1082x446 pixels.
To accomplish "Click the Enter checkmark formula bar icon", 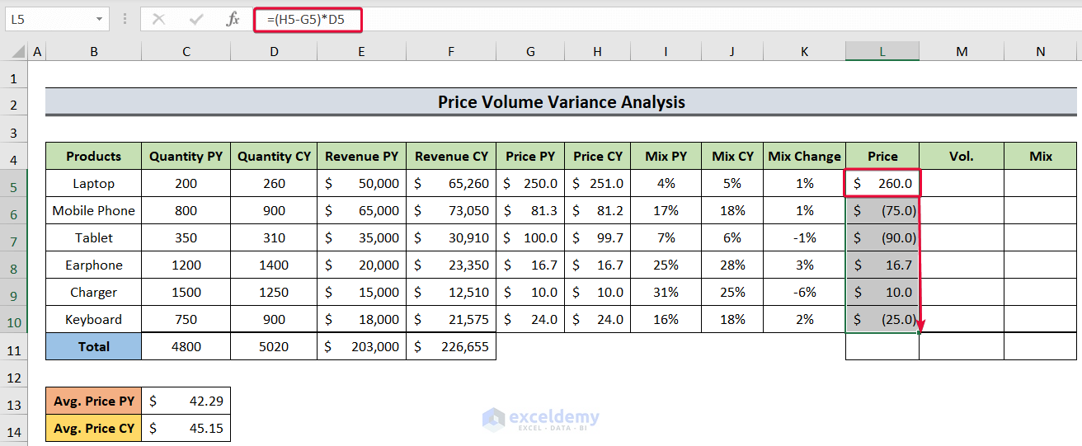I will coord(196,19).
